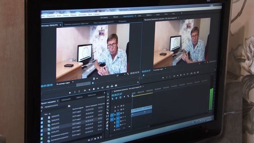Export frame from Source monitor camera icon

coord(116,86)
